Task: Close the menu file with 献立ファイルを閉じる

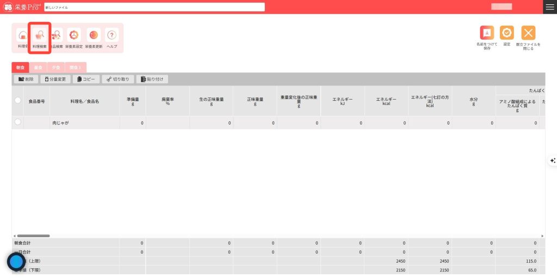Action: 528,33
